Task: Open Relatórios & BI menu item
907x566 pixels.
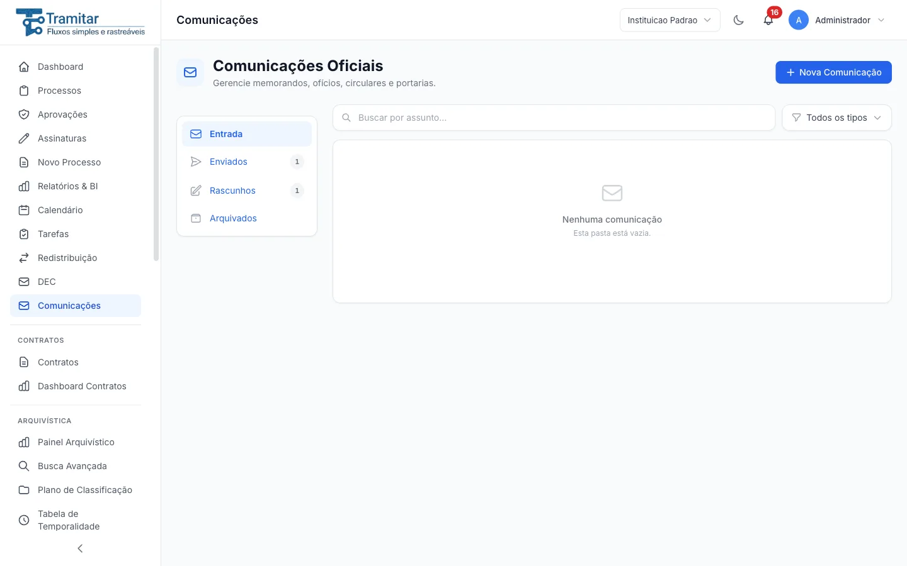Action: (x=76, y=186)
